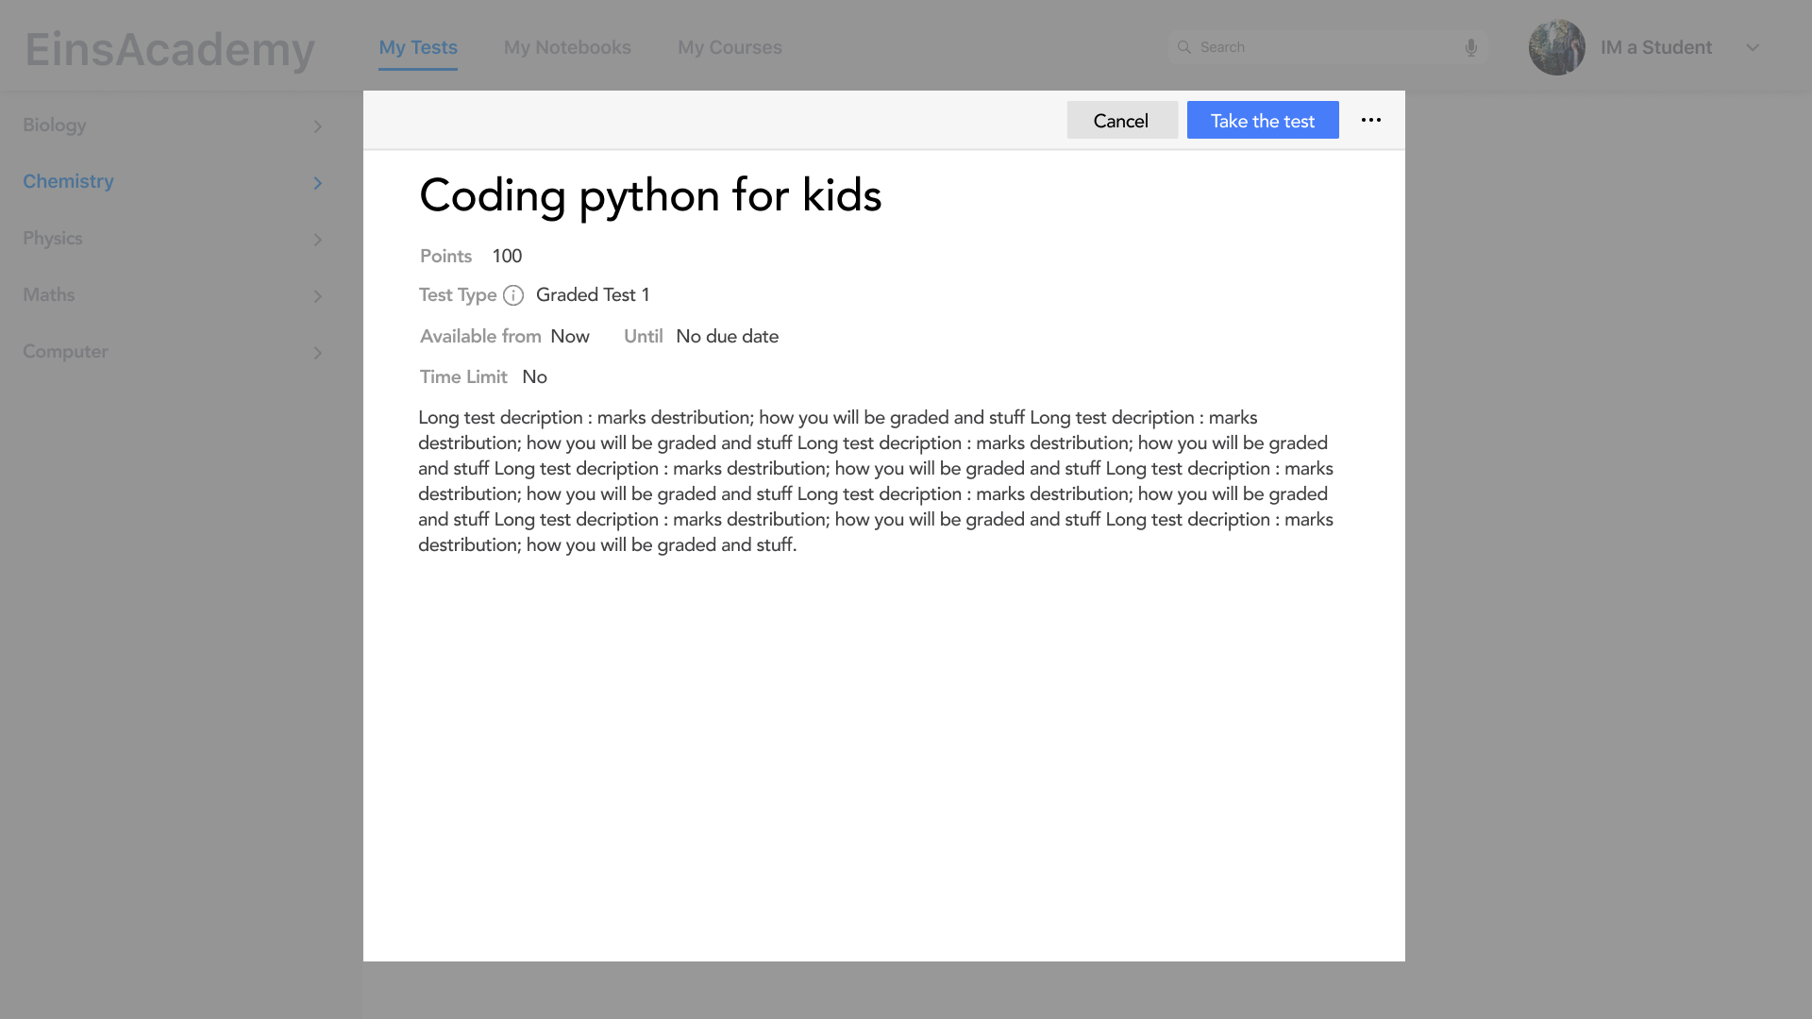
Task: Click the search magnifier icon
Action: point(1184,47)
